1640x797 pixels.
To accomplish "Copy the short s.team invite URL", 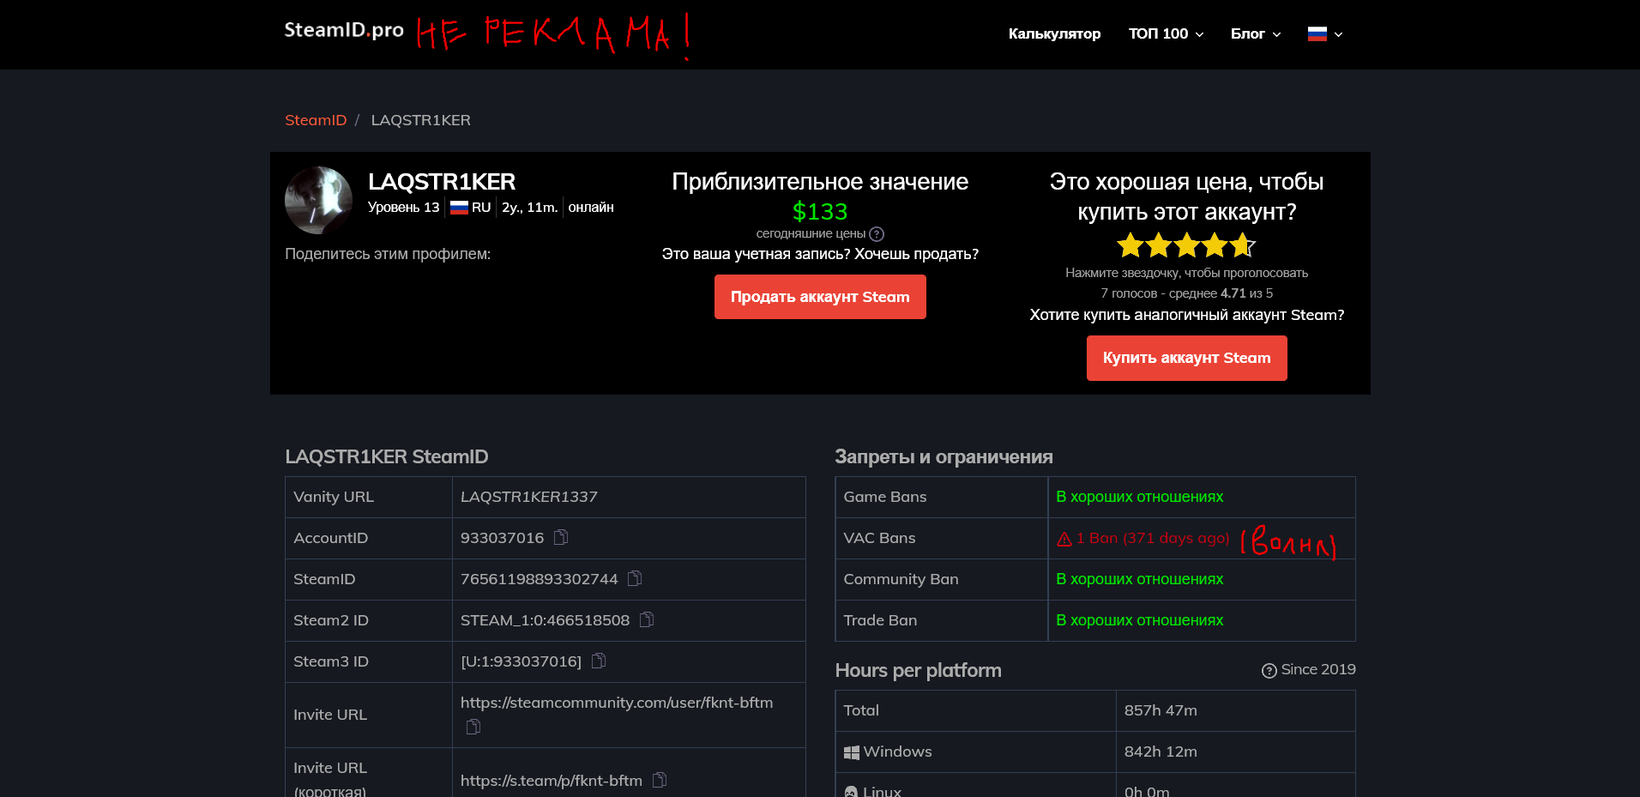I will (660, 780).
